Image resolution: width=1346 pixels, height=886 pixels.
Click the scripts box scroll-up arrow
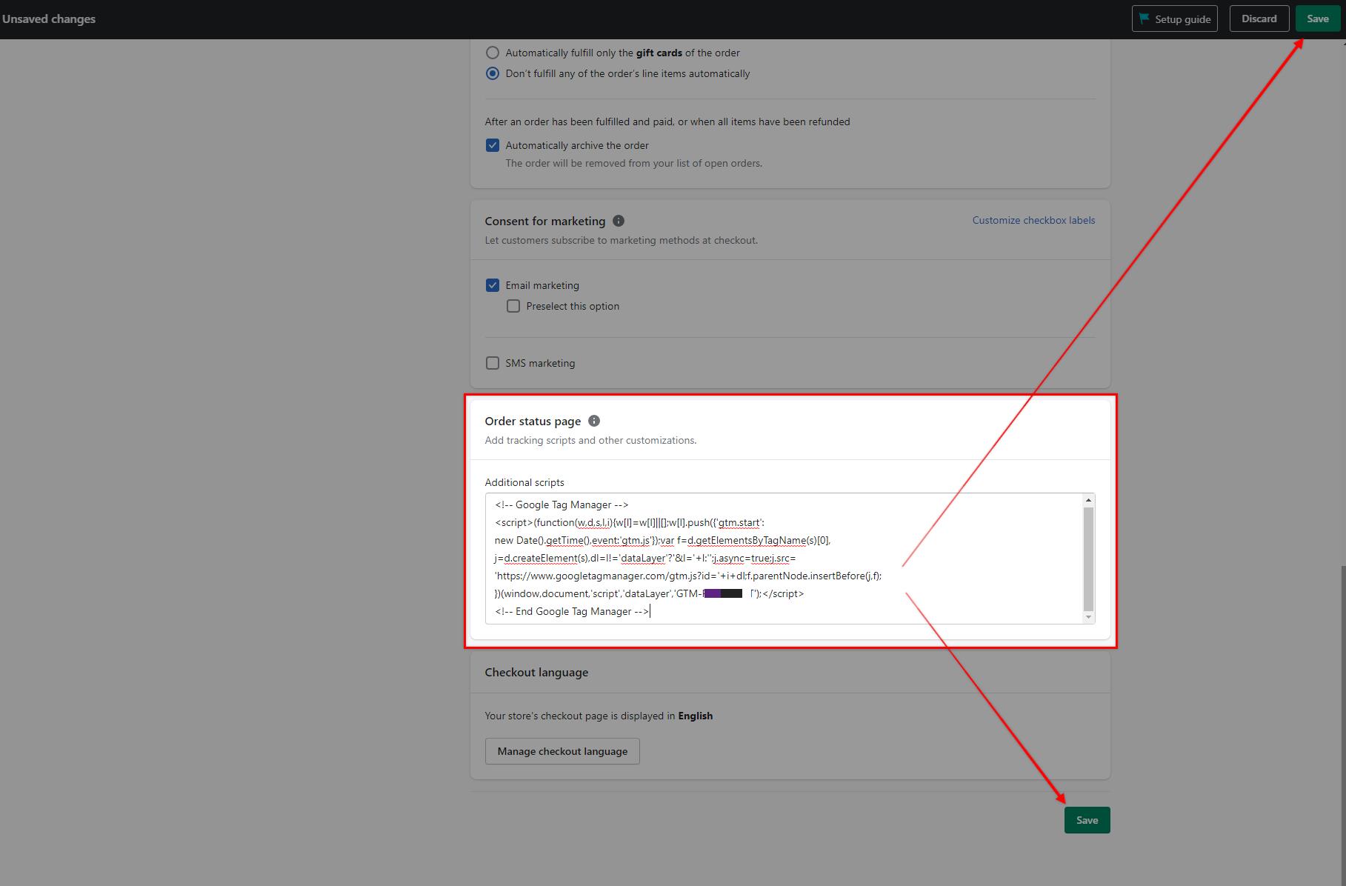(1088, 500)
